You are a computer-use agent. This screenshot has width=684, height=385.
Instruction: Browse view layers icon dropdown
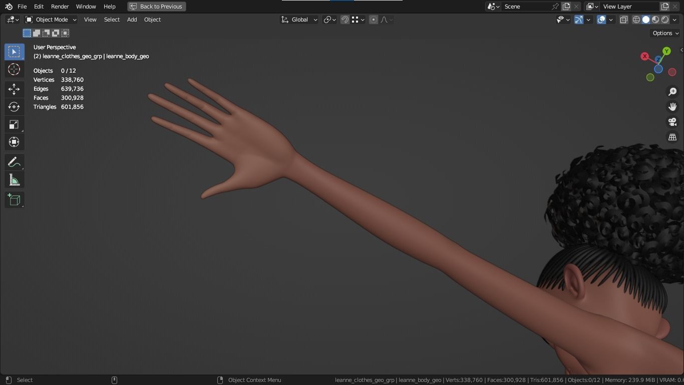[592, 7]
